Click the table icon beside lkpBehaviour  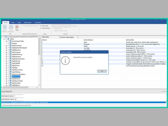coord(11,50)
